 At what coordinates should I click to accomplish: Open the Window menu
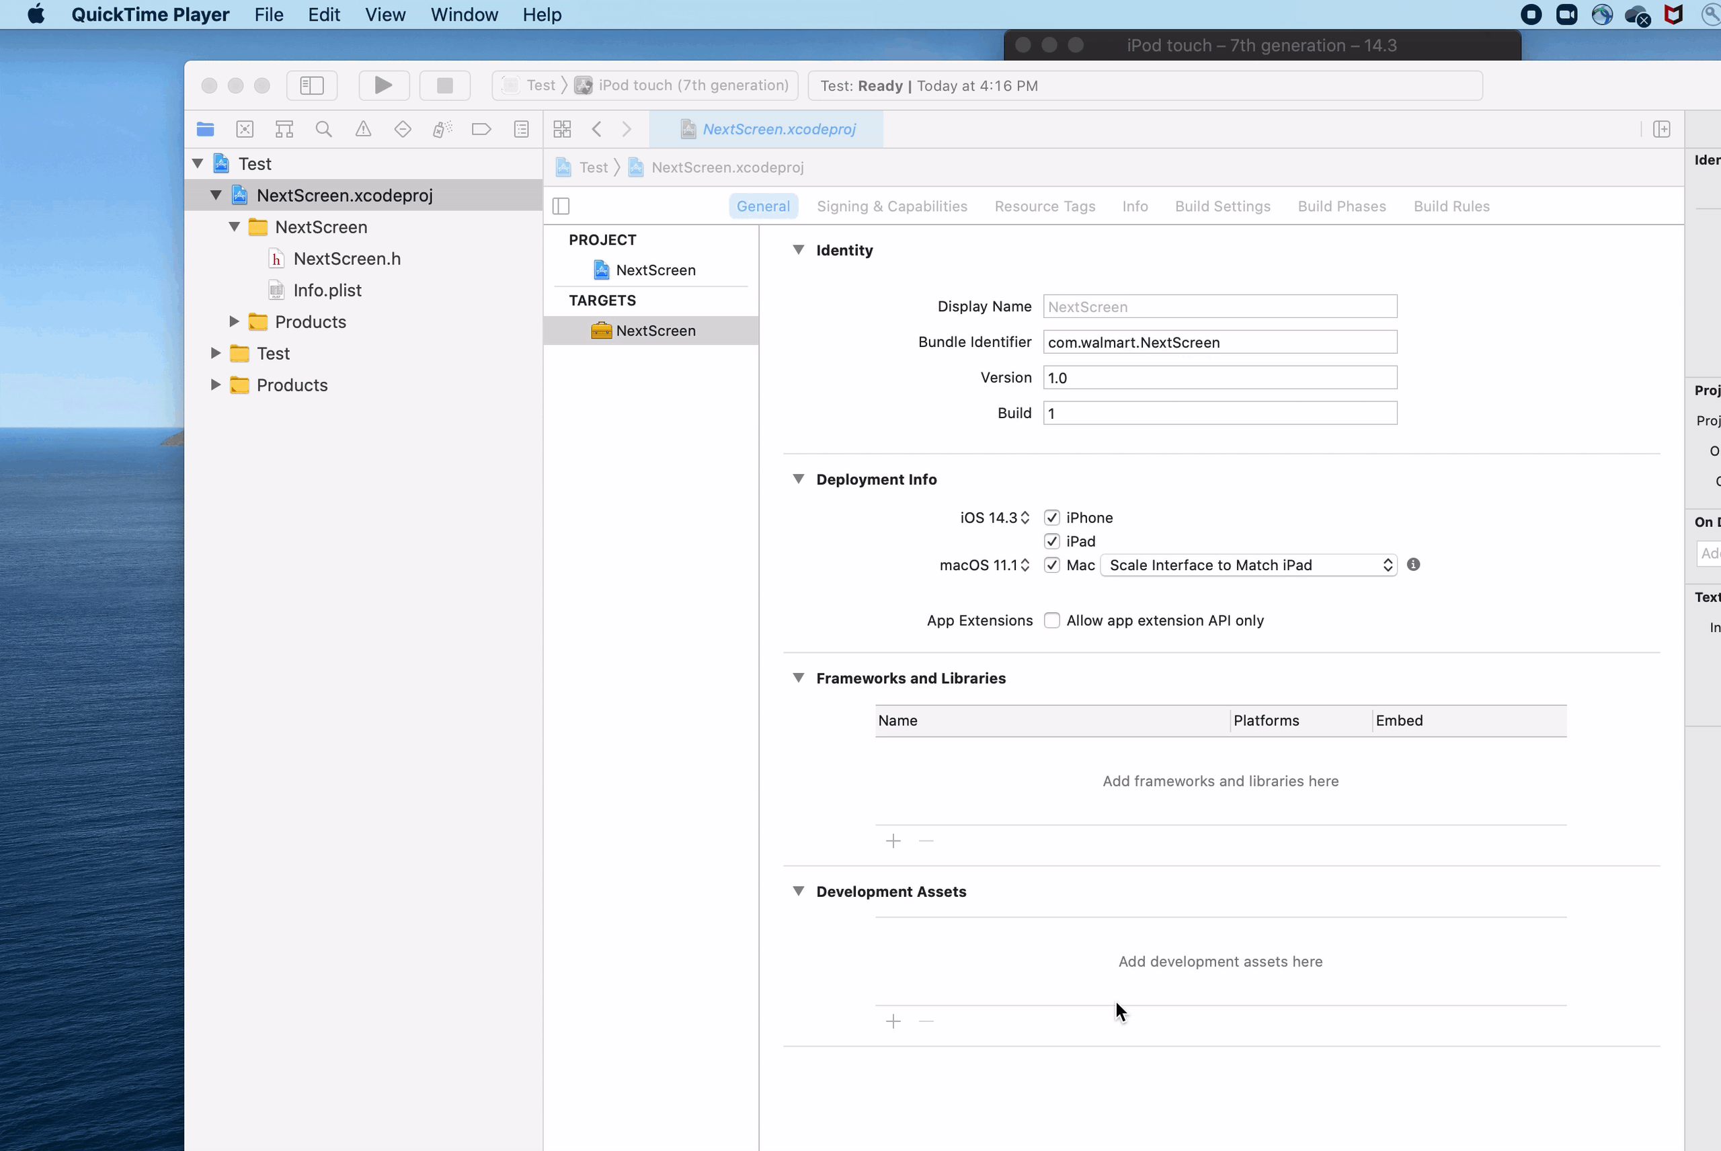464,15
